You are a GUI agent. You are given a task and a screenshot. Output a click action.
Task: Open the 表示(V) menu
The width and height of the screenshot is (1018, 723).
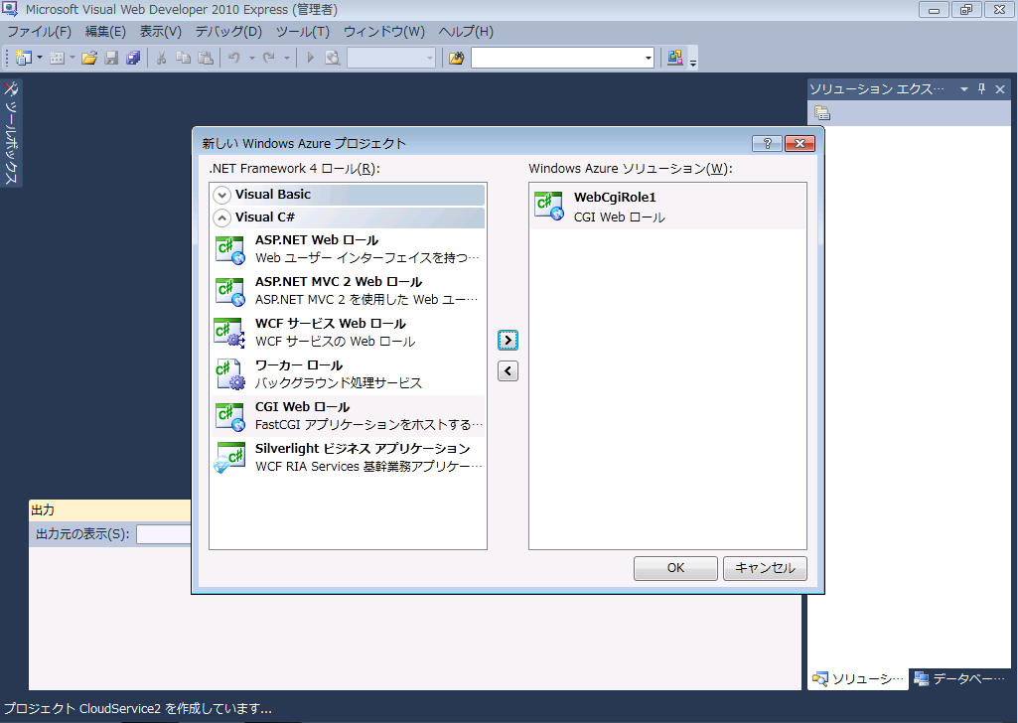(160, 31)
